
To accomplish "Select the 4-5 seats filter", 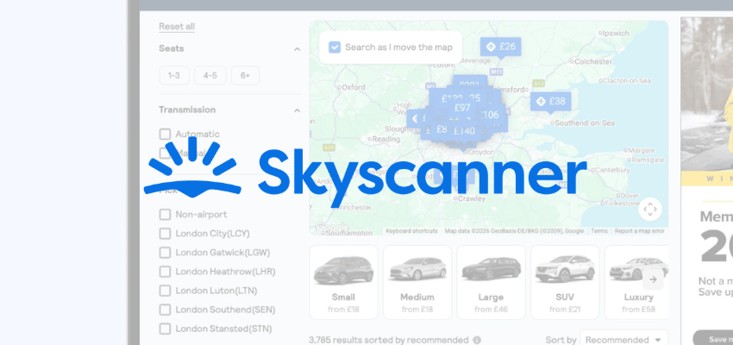I will pos(210,76).
